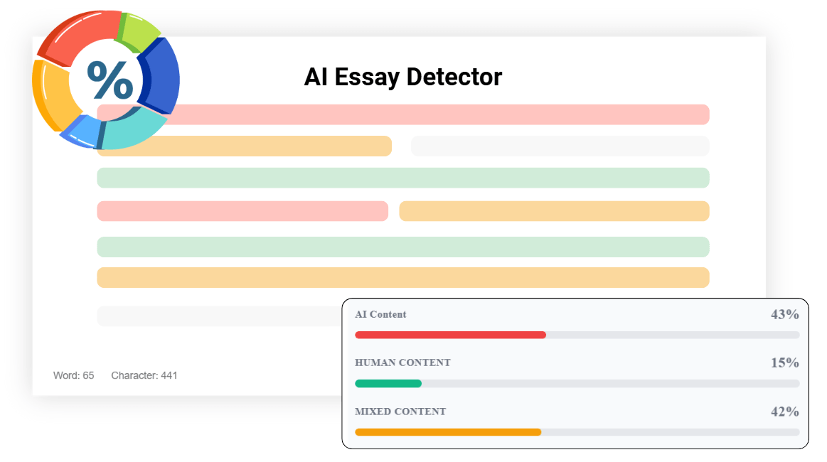Click the AI Essay Detector heading
This screenshot has height=462, width=827.
(x=403, y=77)
